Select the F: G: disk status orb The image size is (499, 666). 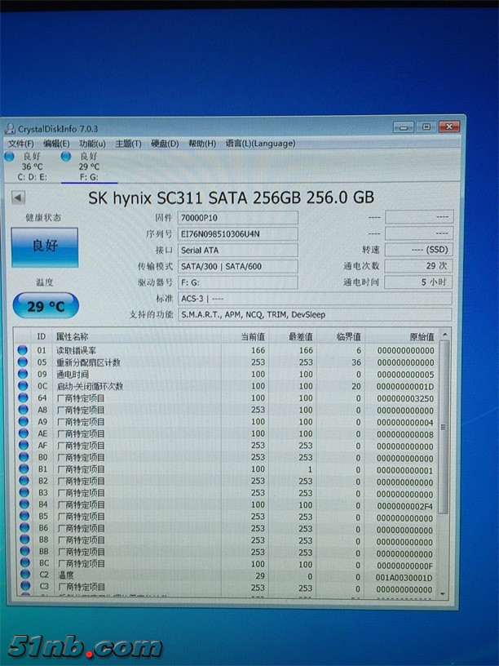(66, 156)
